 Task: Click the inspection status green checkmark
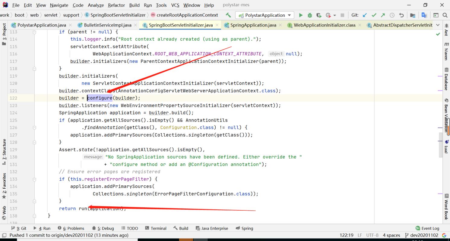(438, 34)
